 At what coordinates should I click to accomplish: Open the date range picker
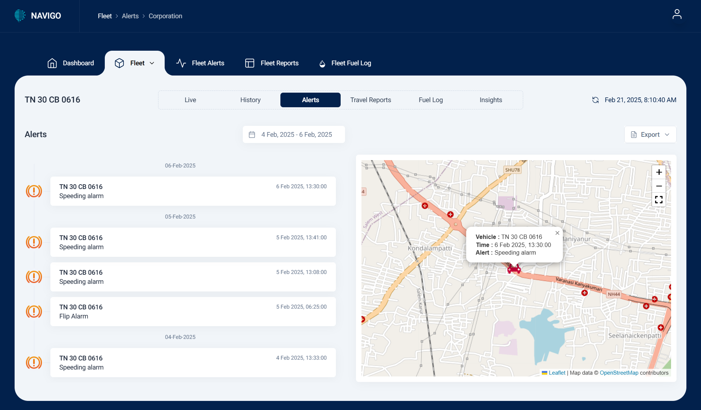[x=294, y=135]
